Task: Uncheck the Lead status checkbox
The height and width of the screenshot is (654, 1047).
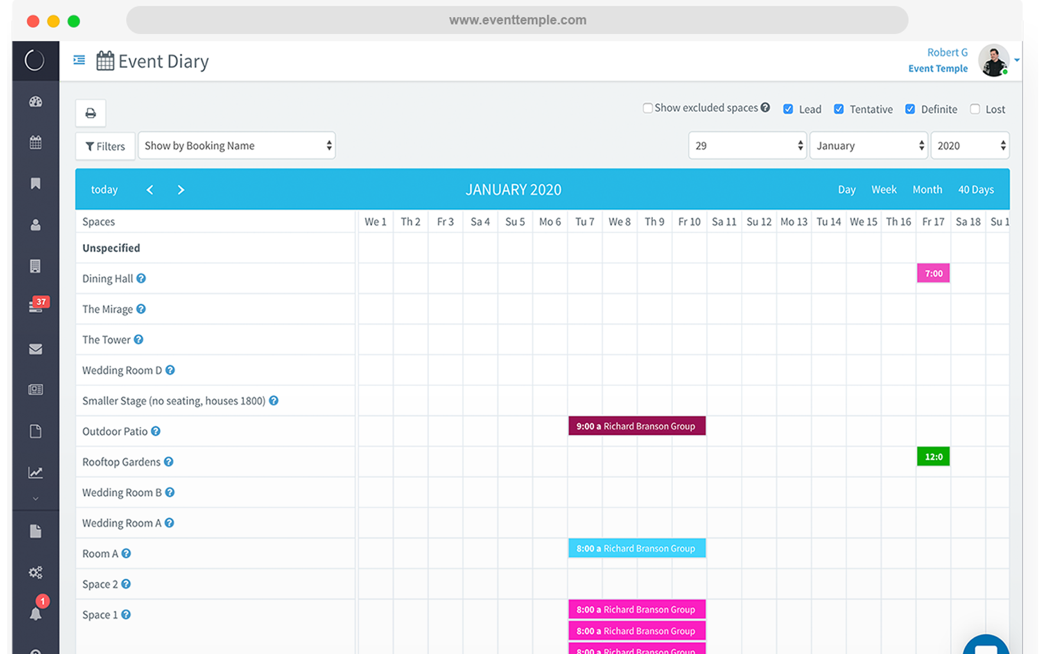Action: 788,109
